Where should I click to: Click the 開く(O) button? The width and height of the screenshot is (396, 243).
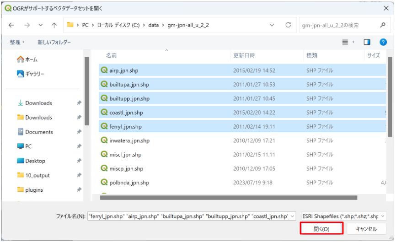point(321,229)
